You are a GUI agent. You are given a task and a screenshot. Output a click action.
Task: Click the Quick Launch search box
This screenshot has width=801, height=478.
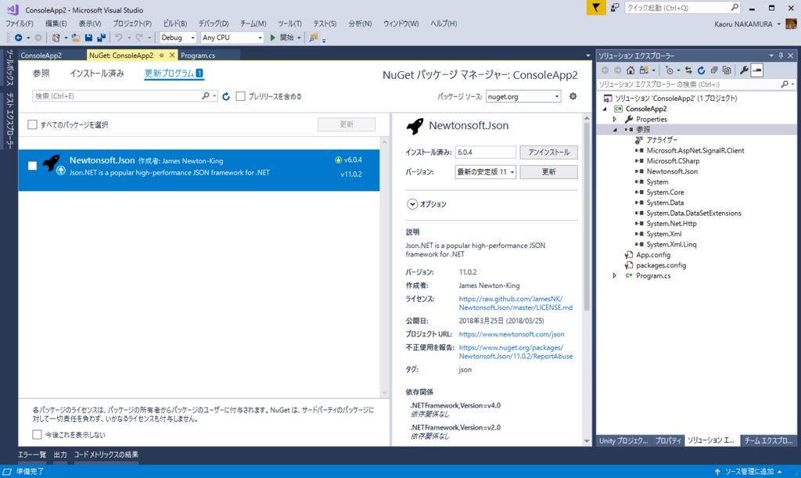(x=682, y=8)
